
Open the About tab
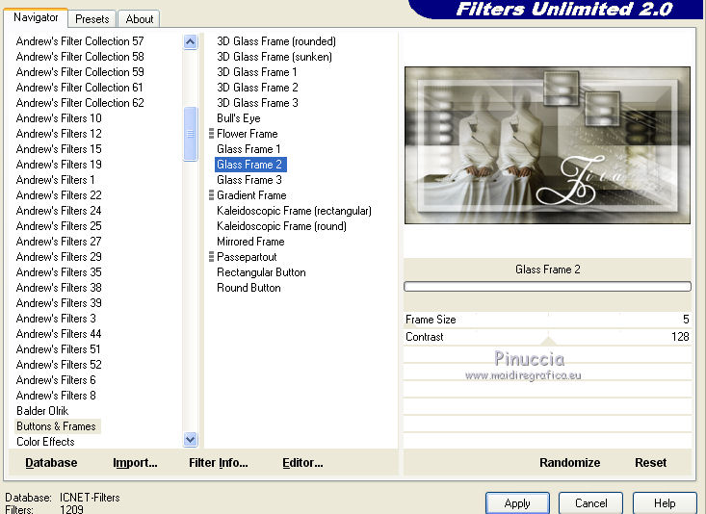(x=139, y=19)
